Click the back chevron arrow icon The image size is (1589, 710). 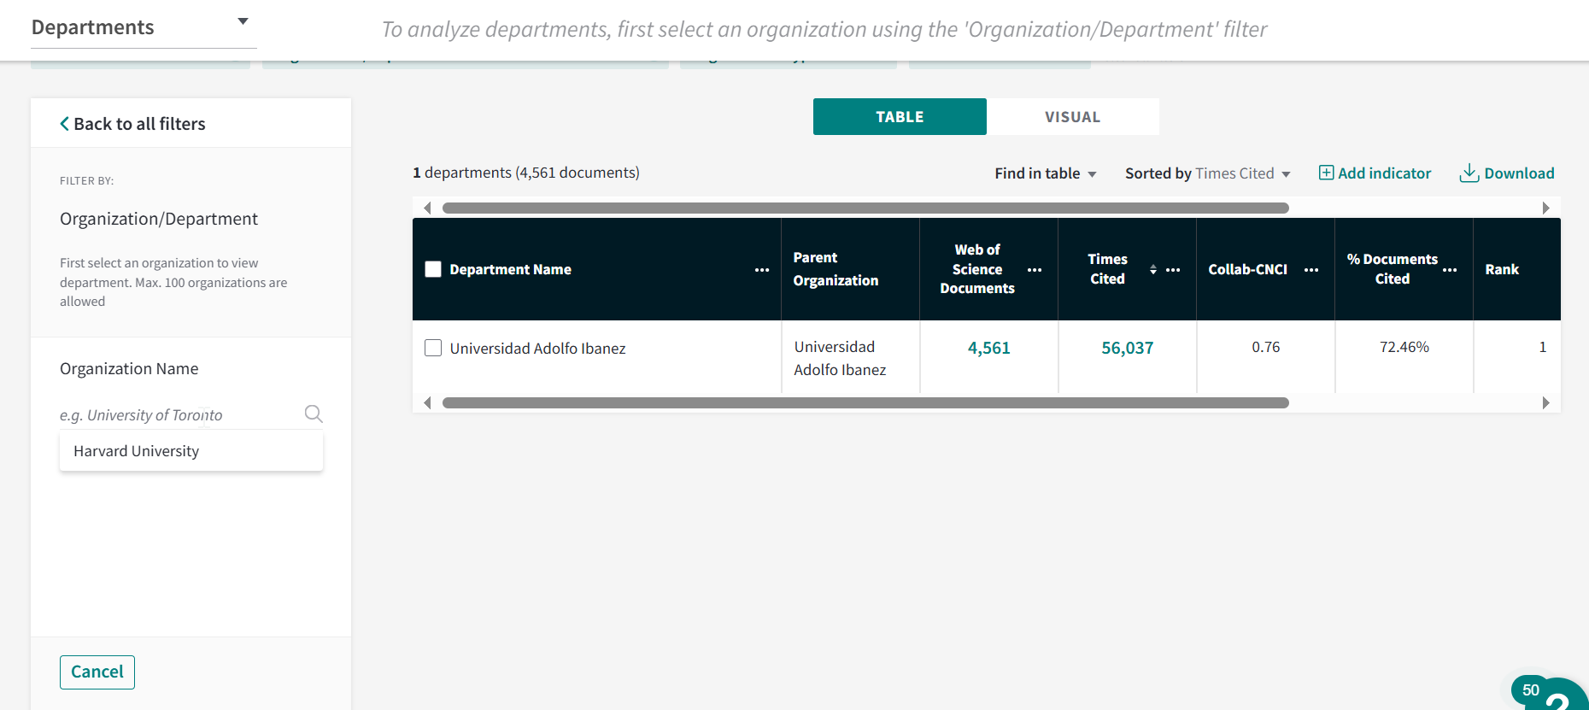click(64, 124)
